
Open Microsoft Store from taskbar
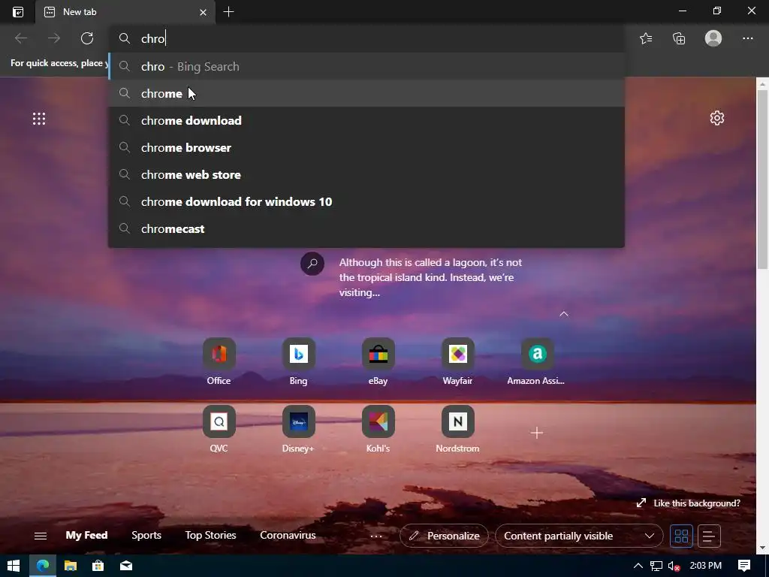[98, 566]
